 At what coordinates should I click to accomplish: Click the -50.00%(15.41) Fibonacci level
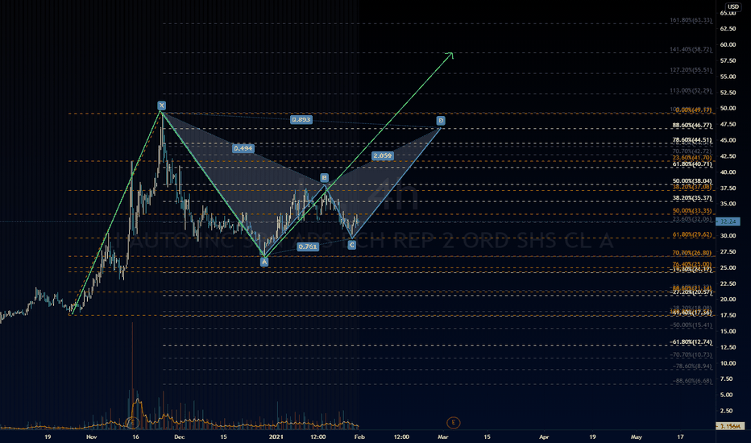[x=691, y=325]
